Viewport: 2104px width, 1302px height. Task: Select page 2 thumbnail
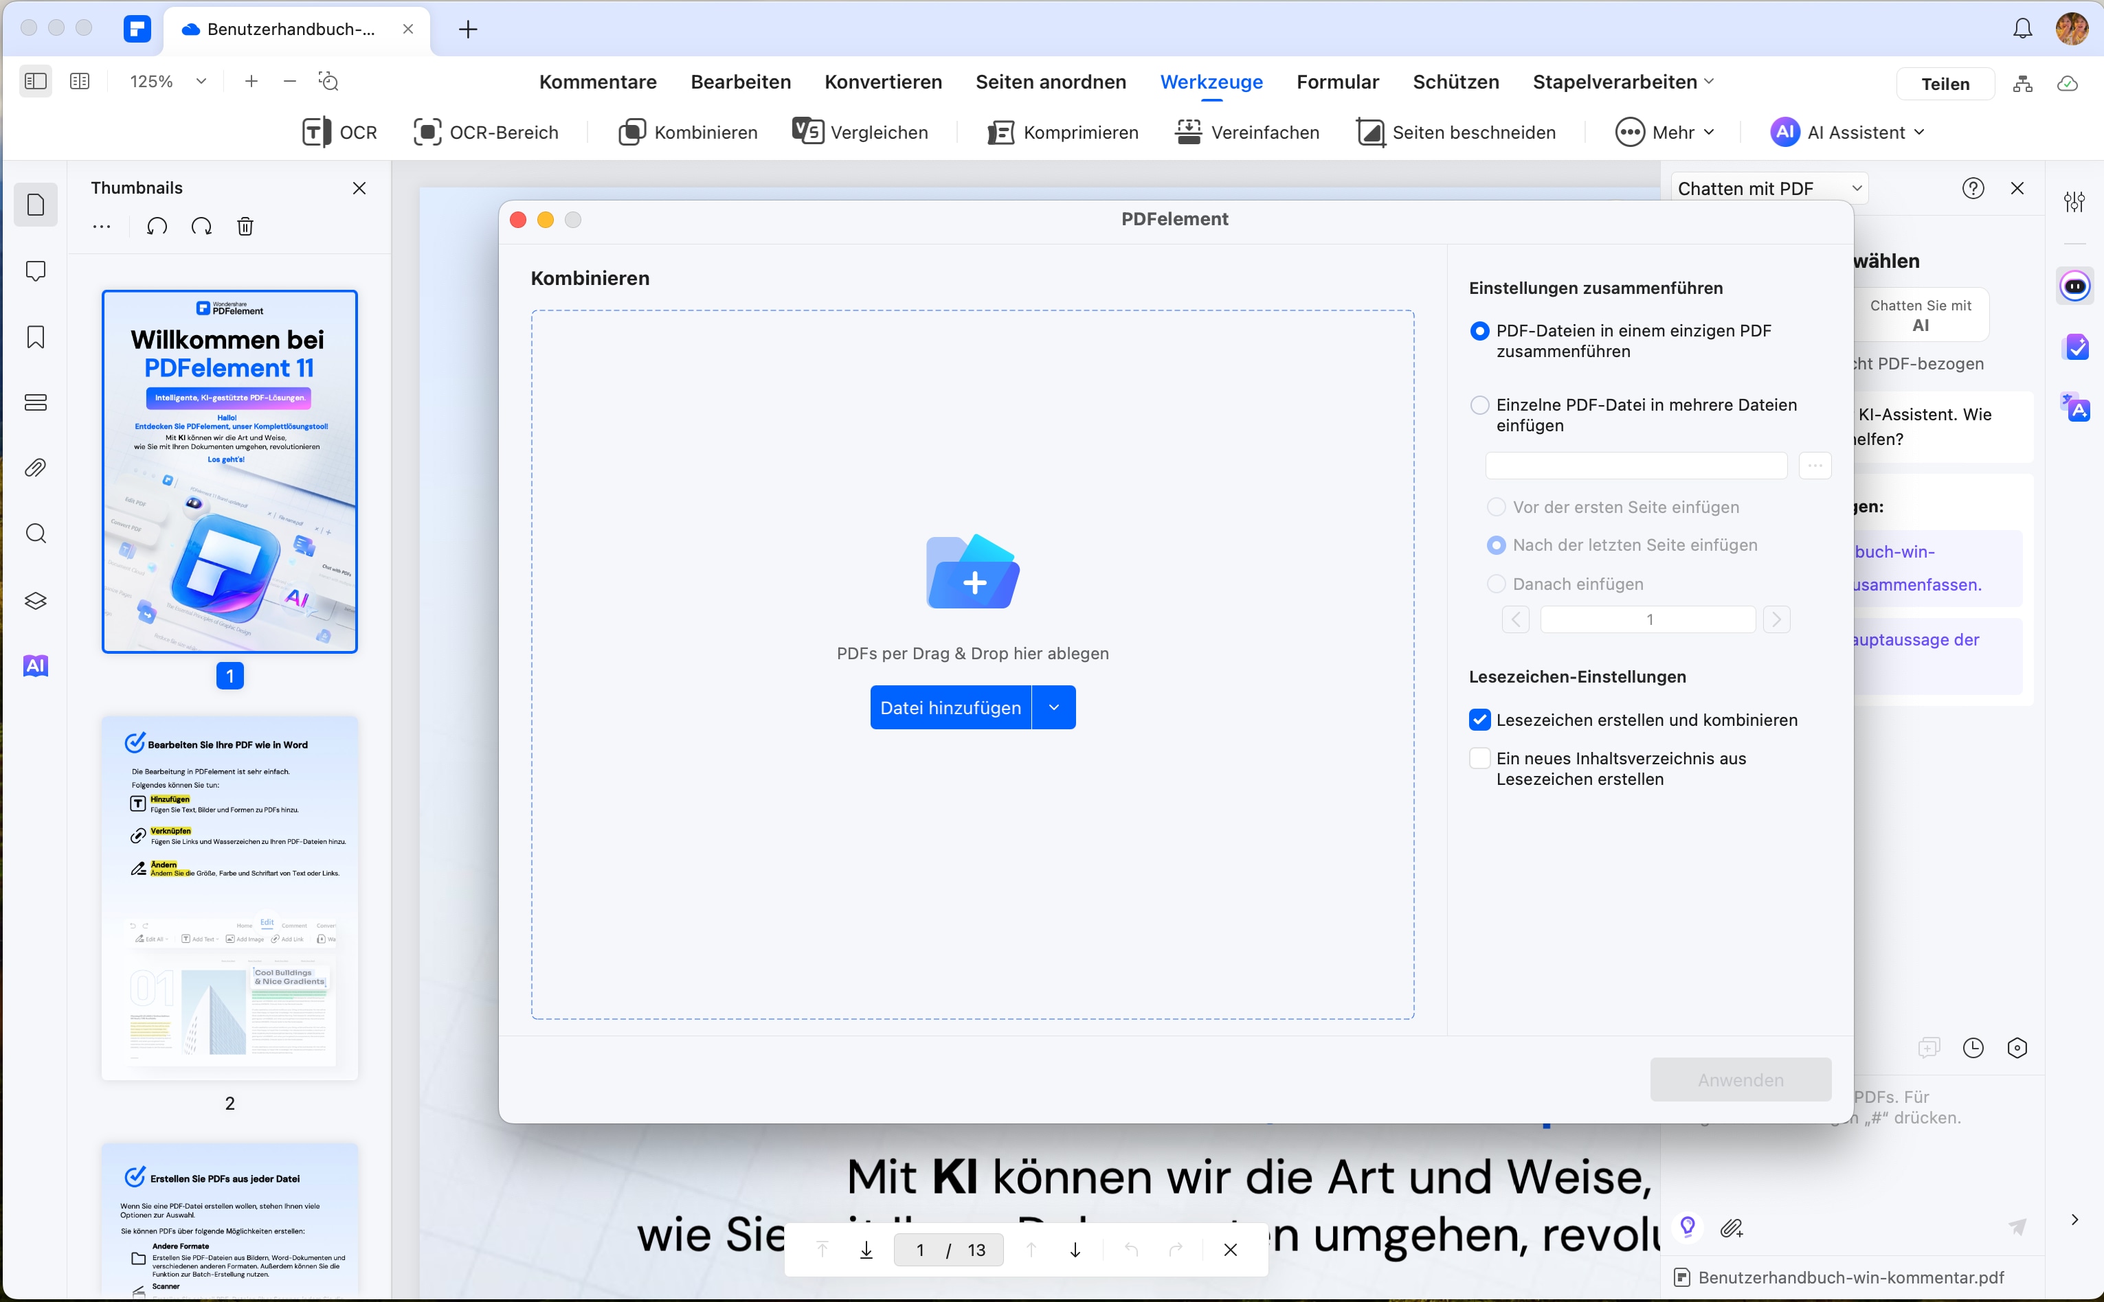pos(230,898)
